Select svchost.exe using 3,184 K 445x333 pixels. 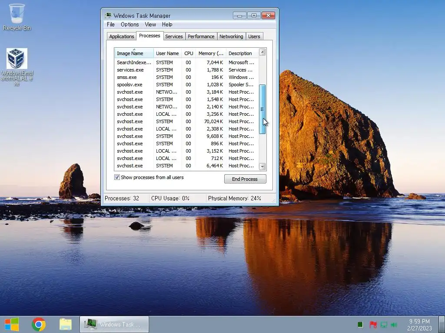click(186, 92)
